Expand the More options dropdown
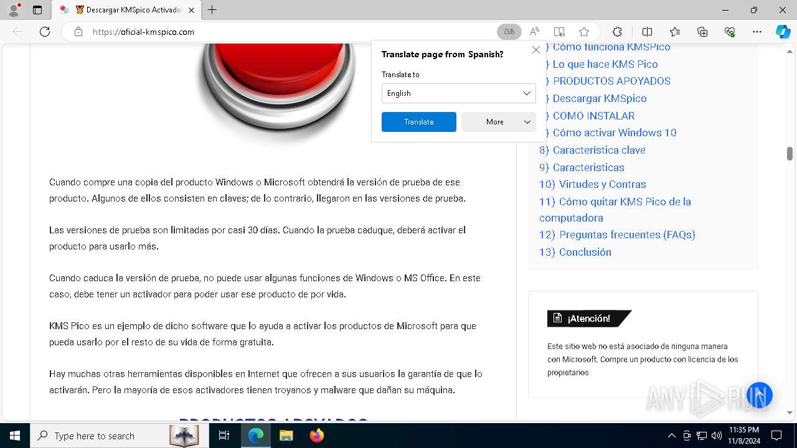Viewport: 797px width, 448px height. point(498,122)
